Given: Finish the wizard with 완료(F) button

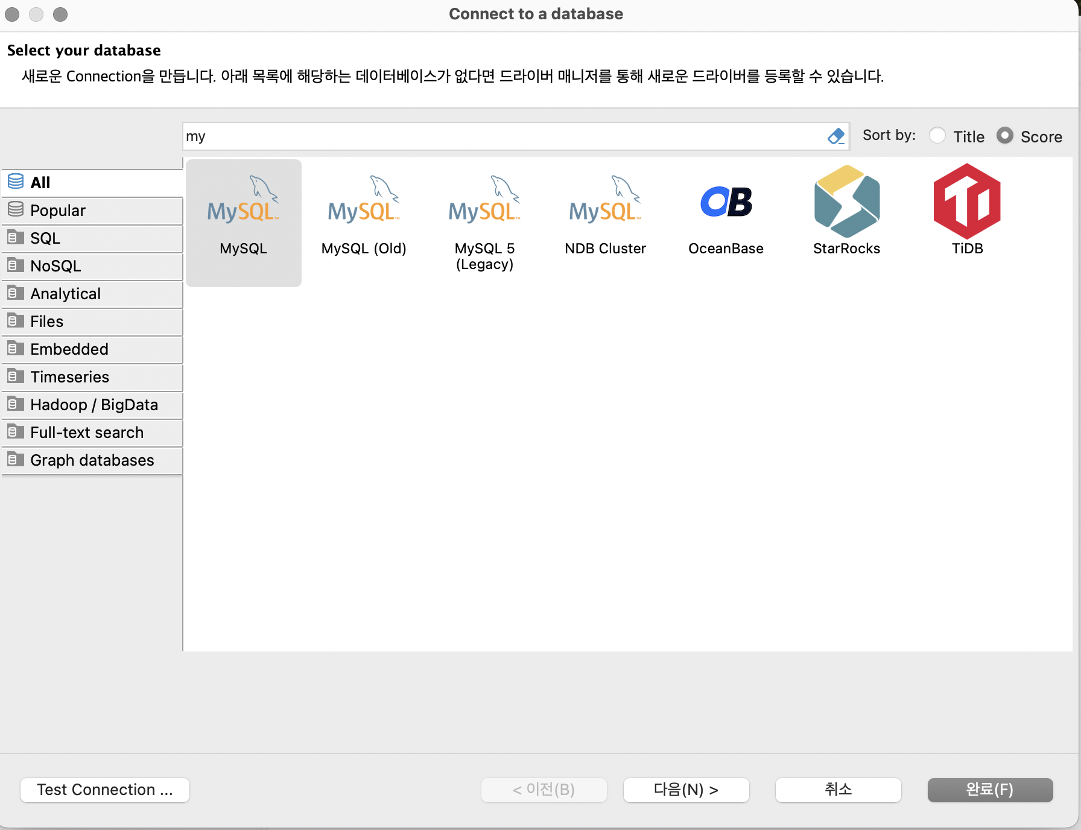Looking at the screenshot, I should 991,790.
